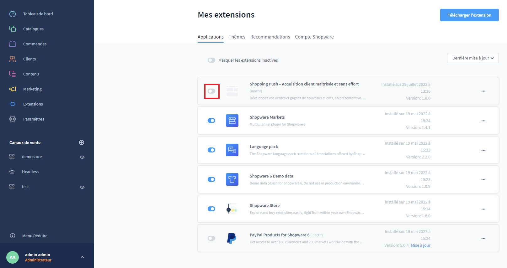Click Language pack extension title
This screenshot has height=268, width=507.
tap(264, 147)
